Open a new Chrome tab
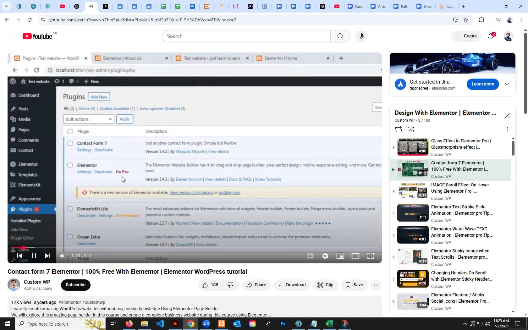 [464, 6]
